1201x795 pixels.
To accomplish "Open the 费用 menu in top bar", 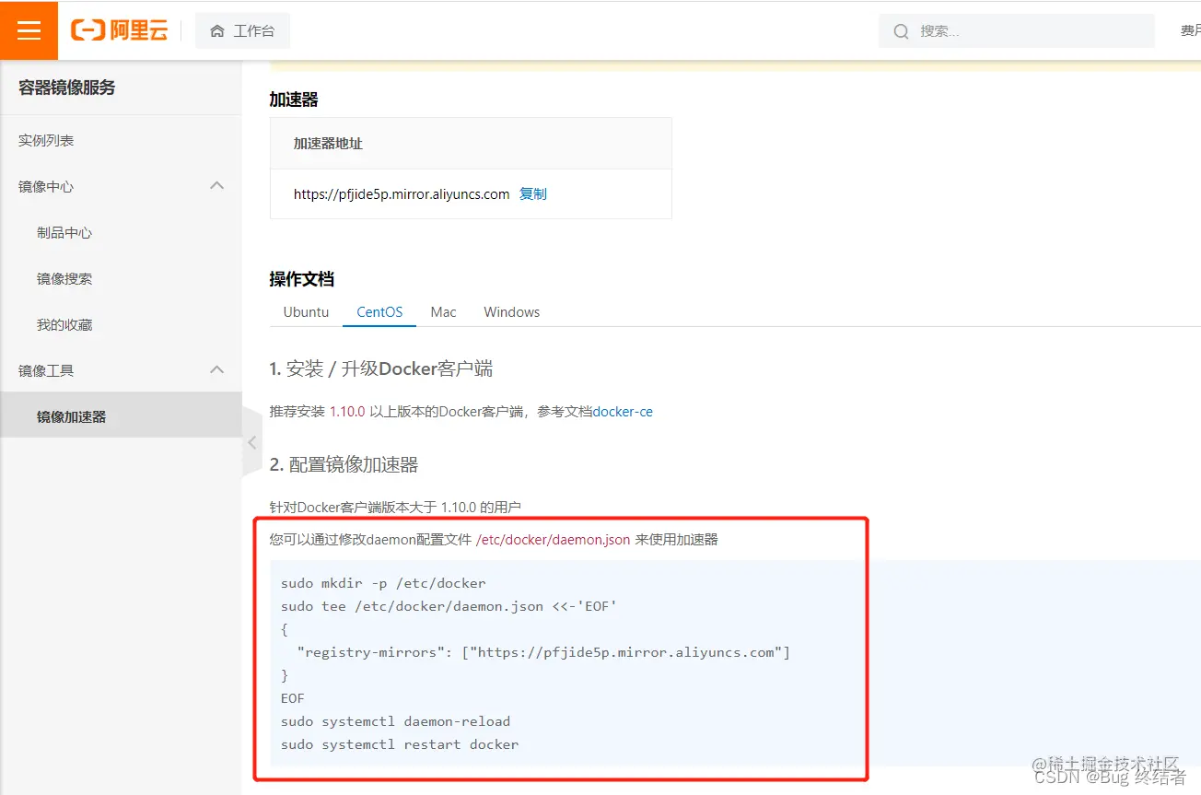I will [1191, 30].
